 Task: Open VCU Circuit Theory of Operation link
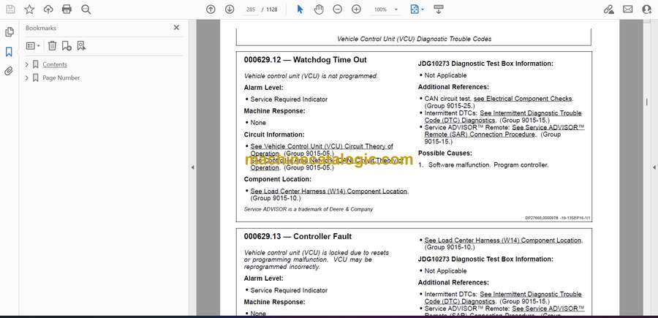tap(322, 150)
